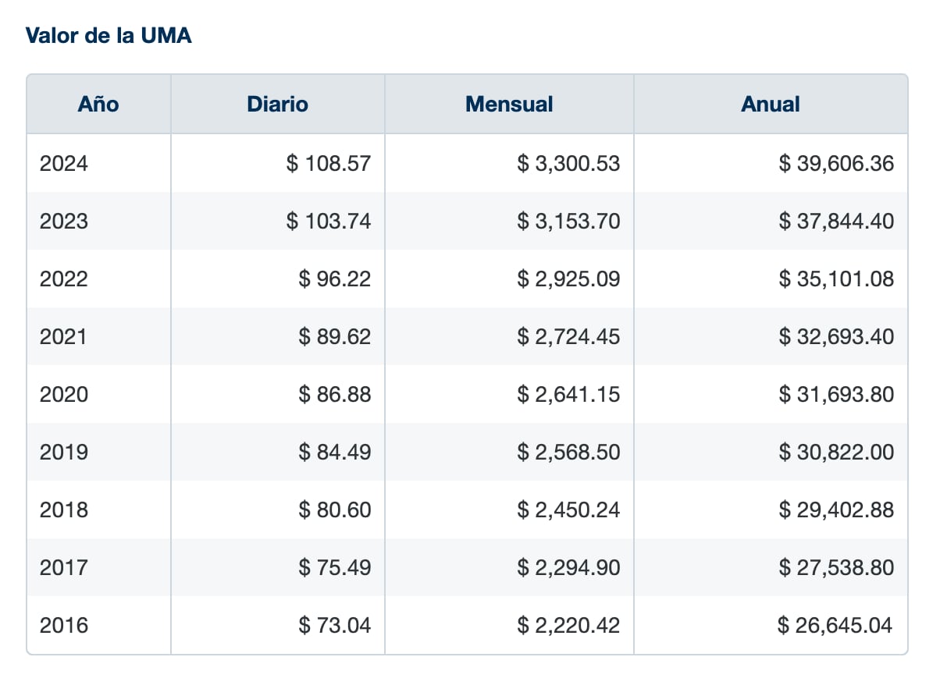The width and height of the screenshot is (940, 696).
Task: Click the 2020 year cell
Action: pyautogui.click(x=64, y=395)
